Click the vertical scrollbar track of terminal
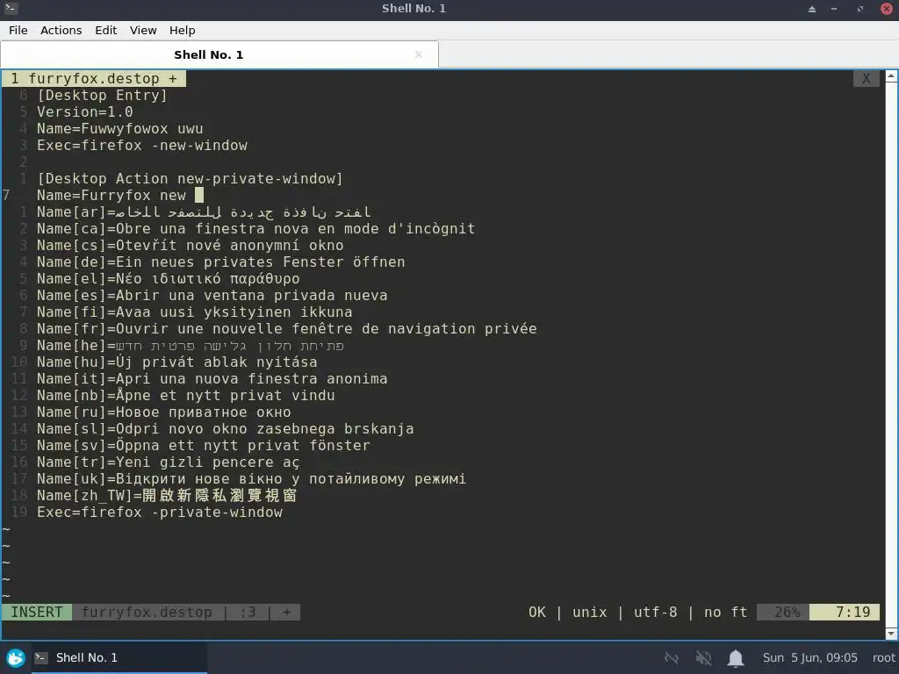 (892, 355)
